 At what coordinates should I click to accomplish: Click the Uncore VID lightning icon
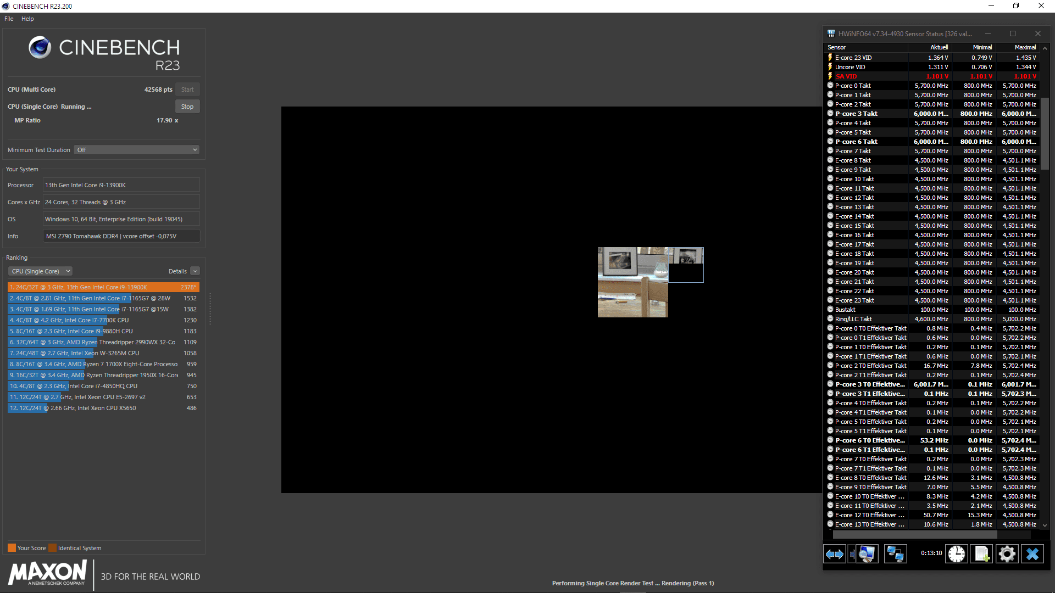click(830, 67)
